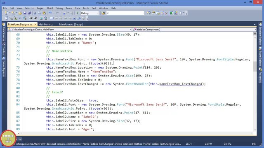
Task: Click line number 79 in the gutter
Action: tap(18, 84)
